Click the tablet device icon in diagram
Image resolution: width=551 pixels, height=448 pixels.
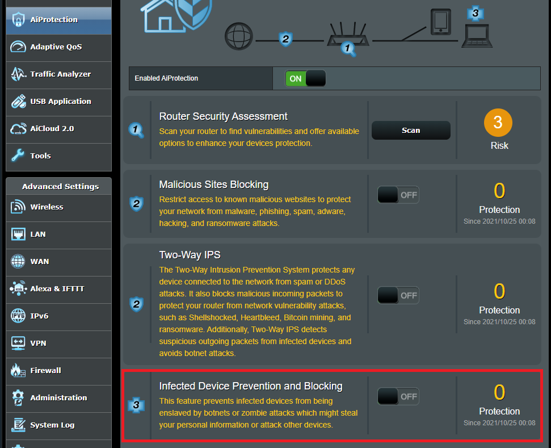441,22
